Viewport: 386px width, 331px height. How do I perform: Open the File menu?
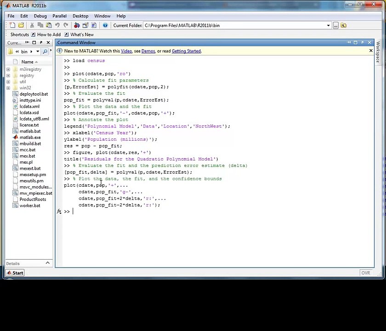point(11,16)
